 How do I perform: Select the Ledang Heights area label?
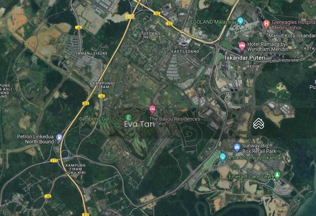coord(152,35)
